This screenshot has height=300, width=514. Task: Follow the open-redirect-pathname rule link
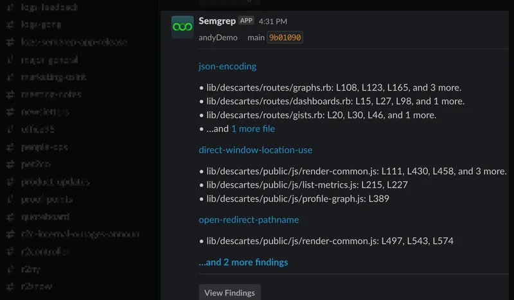click(x=249, y=220)
